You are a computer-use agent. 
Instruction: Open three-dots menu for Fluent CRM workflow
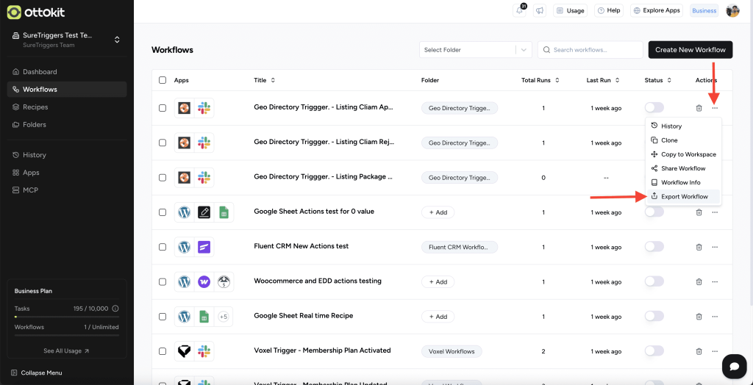[715, 247]
